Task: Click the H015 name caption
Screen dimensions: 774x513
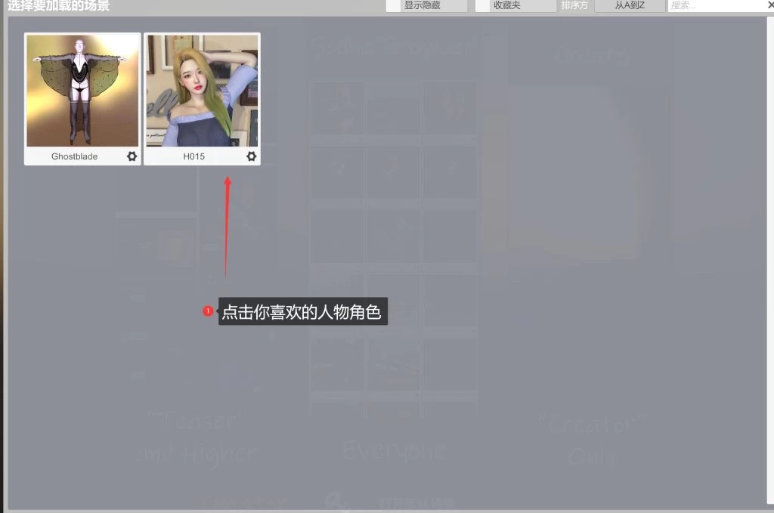Action: [194, 156]
